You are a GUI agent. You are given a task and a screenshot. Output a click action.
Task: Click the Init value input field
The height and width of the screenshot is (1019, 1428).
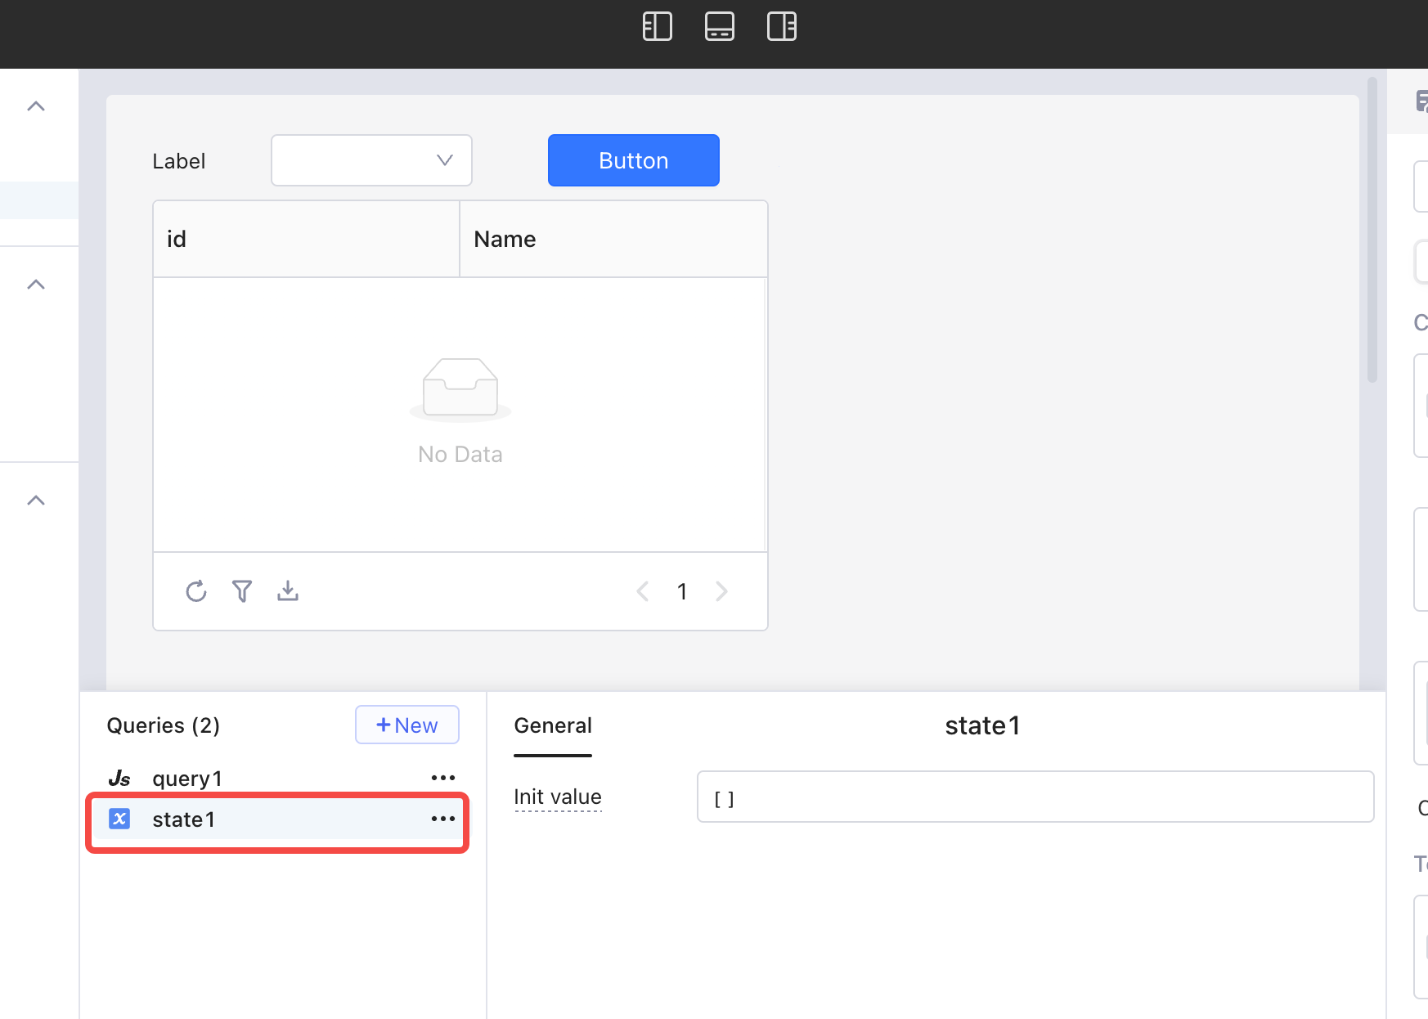pos(1035,797)
